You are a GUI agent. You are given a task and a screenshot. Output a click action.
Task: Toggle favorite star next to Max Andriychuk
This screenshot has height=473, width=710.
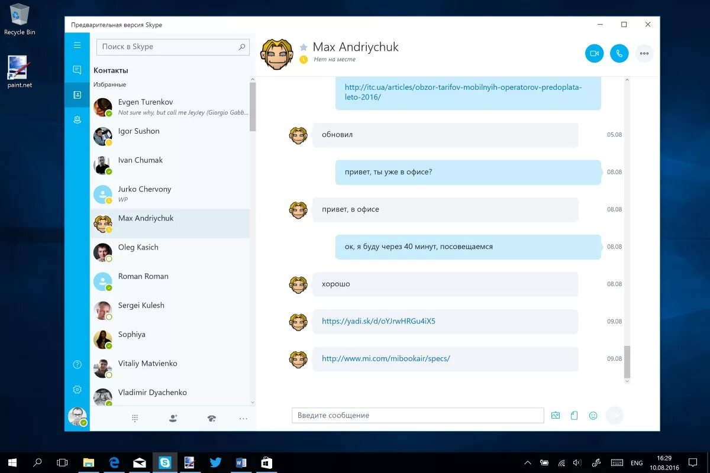[x=304, y=47]
